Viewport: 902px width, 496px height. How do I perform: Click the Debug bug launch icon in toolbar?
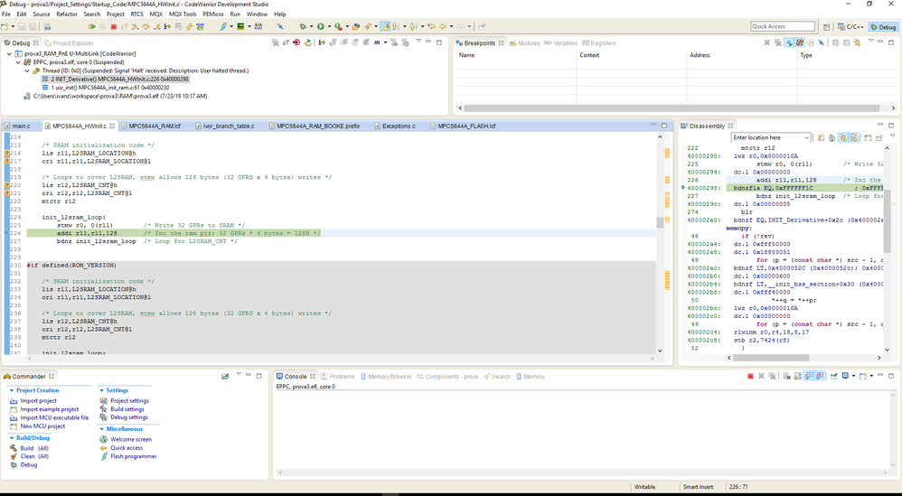click(x=303, y=26)
